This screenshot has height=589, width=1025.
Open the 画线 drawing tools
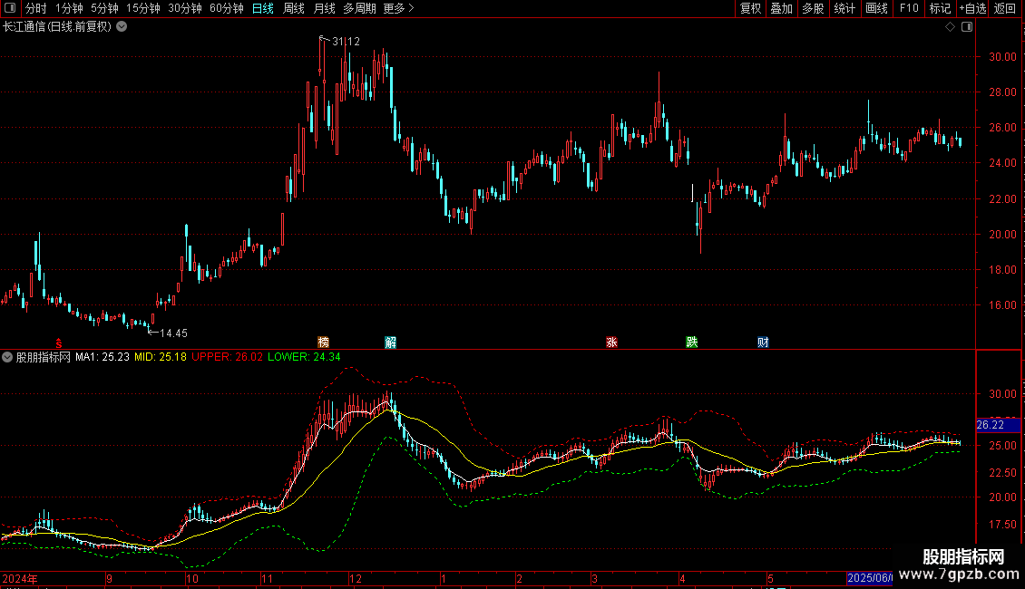[876, 8]
